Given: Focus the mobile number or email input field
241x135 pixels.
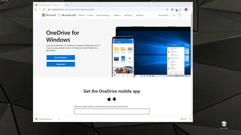Looking at the screenshot, I should (112, 111).
